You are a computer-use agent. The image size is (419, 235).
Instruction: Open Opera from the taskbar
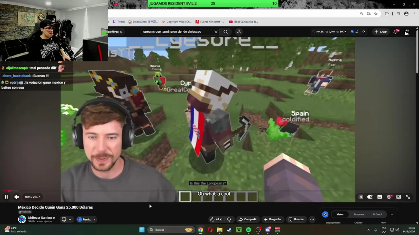(210, 230)
